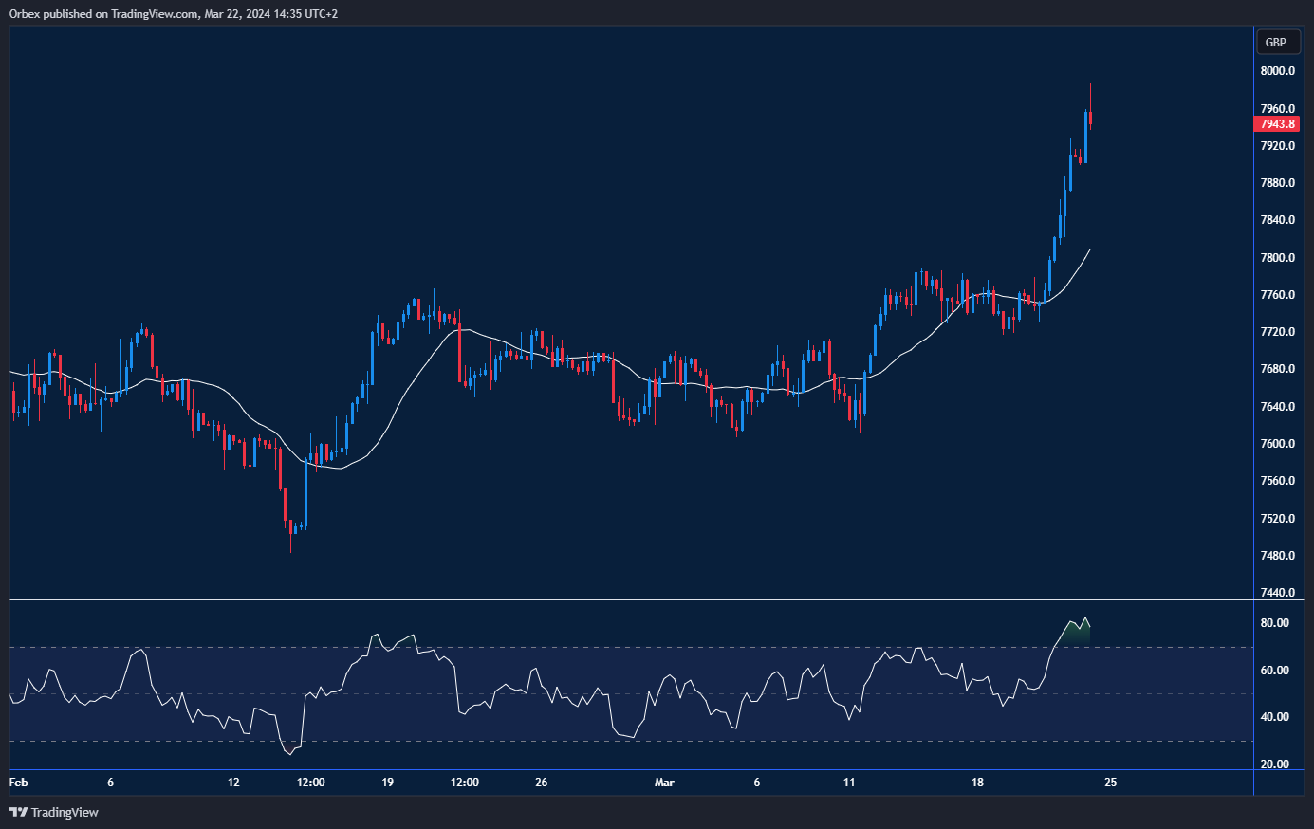Select the 60.00 level on the RSI scale

pyautogui.click(x=1275, y=671)
